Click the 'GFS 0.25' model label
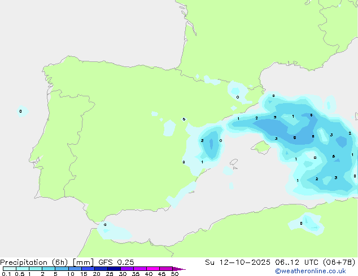358x276 pixels. click(x=116, y=262)
